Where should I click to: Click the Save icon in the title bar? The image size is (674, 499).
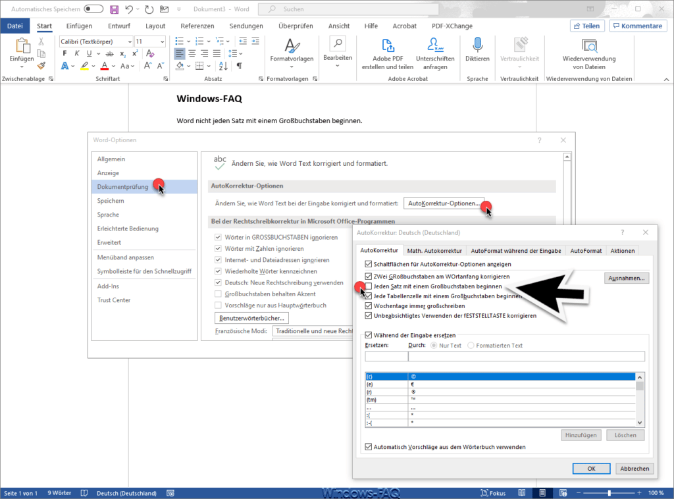114,9
